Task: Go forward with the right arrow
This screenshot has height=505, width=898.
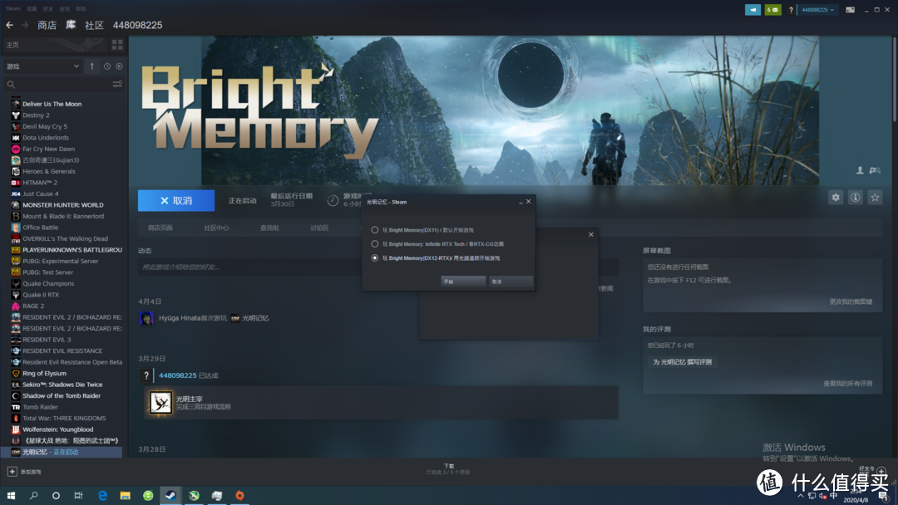Action: pos(25,25)
